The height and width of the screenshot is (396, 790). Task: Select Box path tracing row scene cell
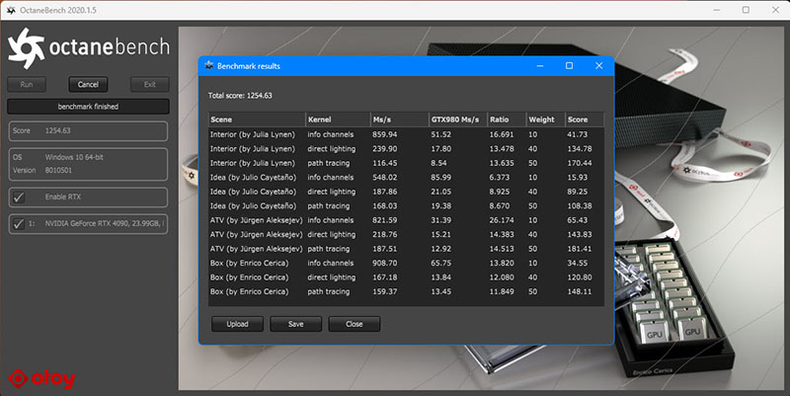coord(250,291)
